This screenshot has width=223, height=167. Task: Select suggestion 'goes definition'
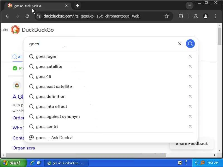pos(111,97)
